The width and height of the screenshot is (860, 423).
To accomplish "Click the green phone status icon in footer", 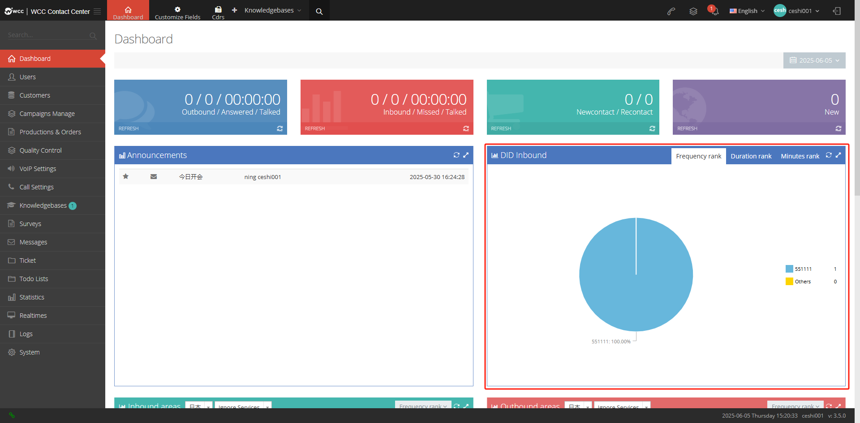I will pos(12,415).
